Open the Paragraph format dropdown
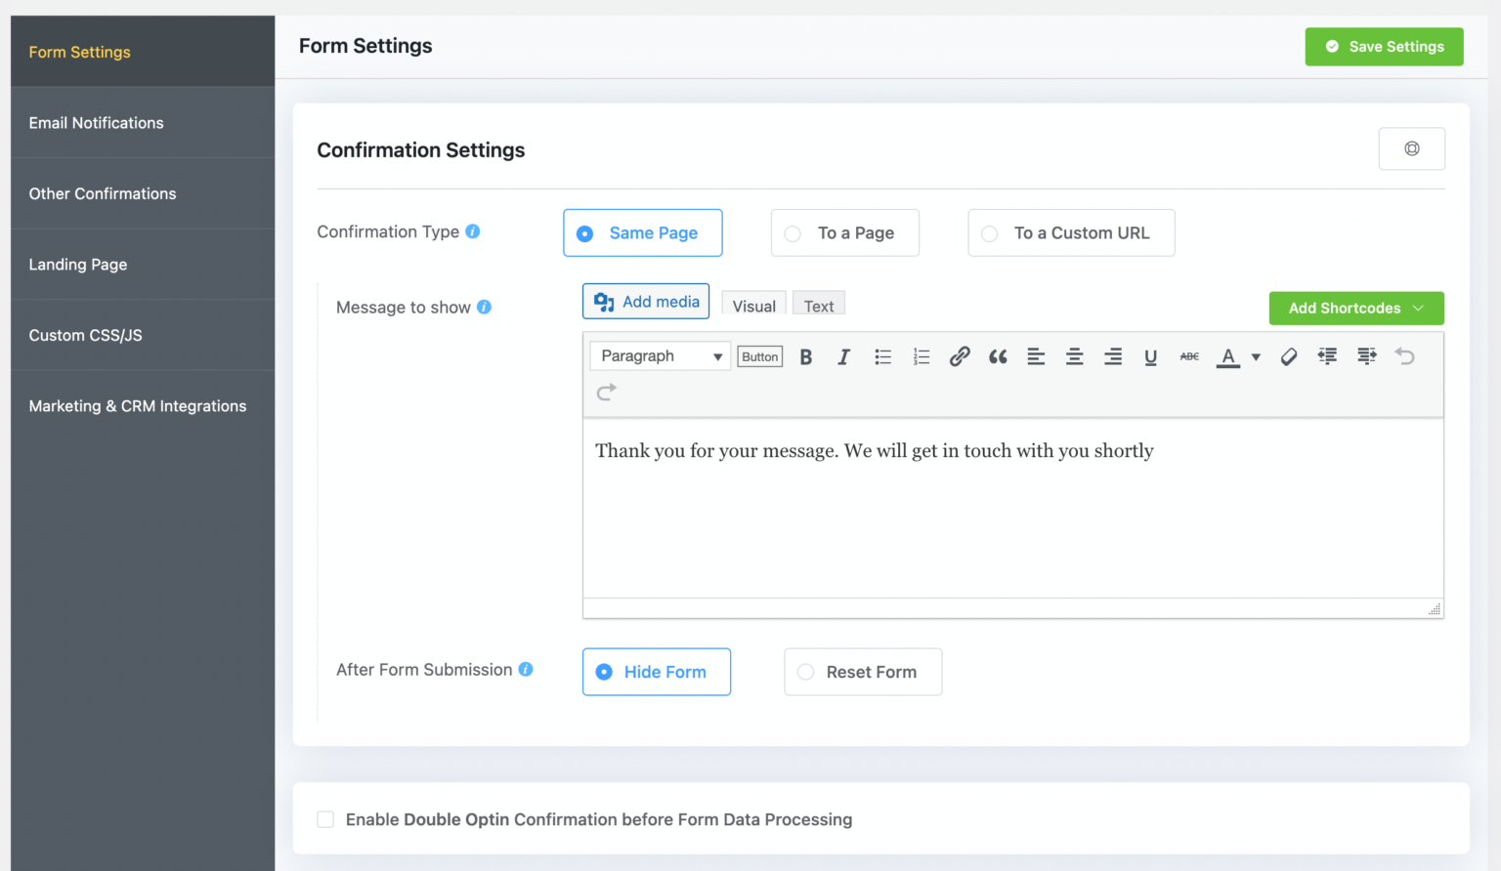The width and height of the screenshot is (1501, 871). (x=660, y=356)
